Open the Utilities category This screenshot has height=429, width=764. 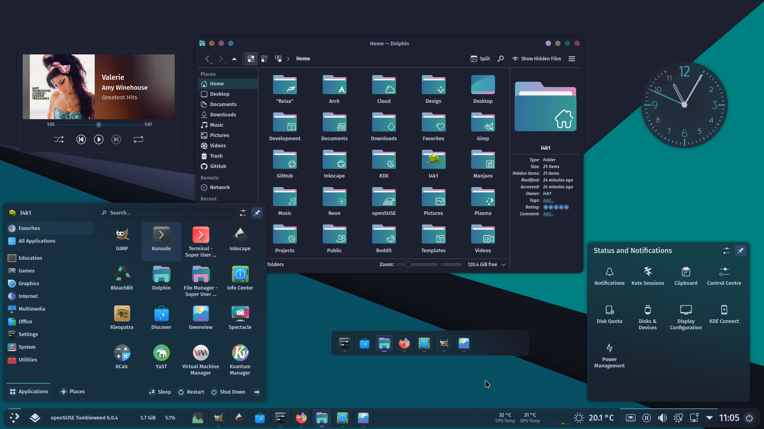[x=50, y=360]
